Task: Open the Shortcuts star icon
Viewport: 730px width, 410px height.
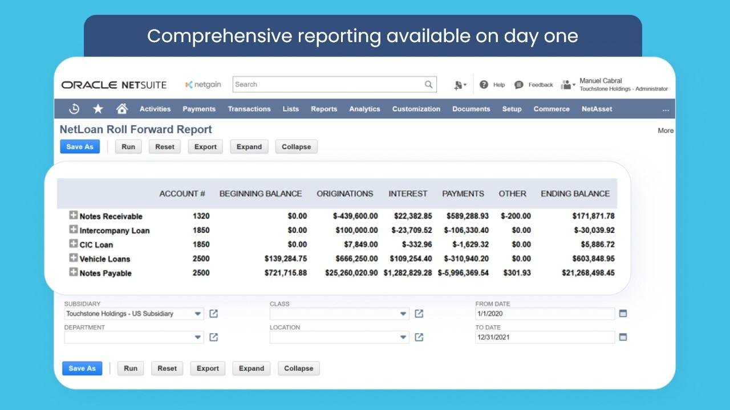Action: tap(98, 109)
